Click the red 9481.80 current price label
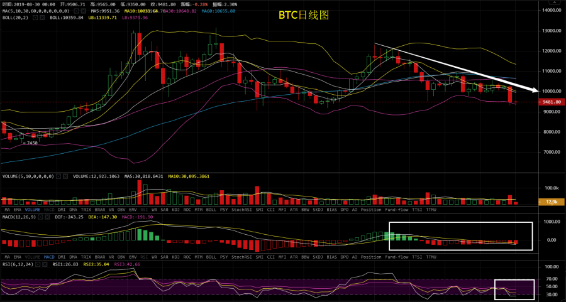The width and height of the screenshot is (566, 302). 551,102
